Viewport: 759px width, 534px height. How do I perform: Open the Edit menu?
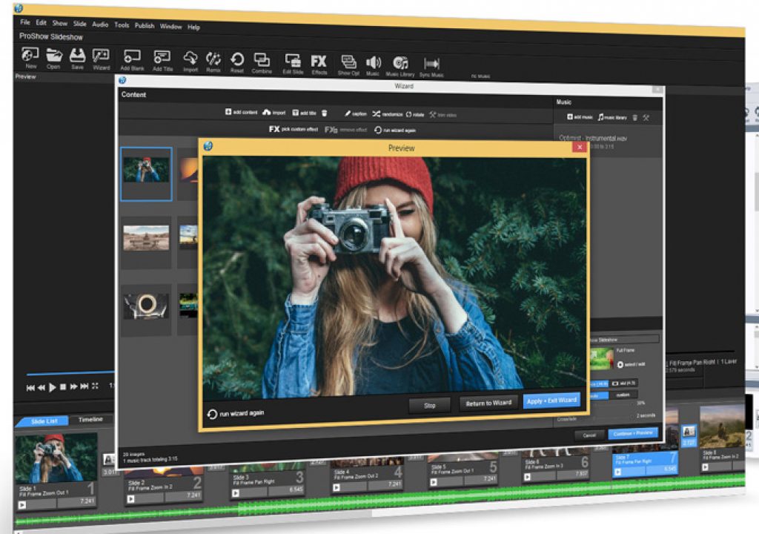point(42,22)
